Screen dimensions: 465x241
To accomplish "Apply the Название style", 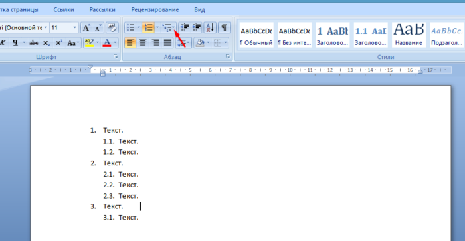I will point(409,35).
